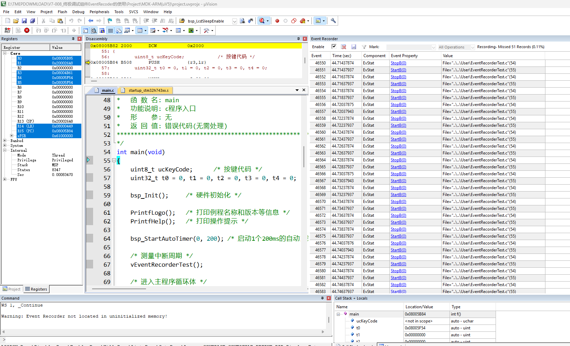
Task: Reset the CPU with the RST button
Action: click(7, 30)
